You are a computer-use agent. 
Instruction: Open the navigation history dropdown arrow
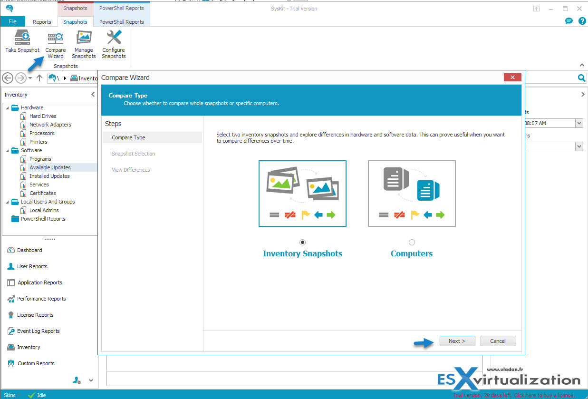pyautogui.click(x=30, y=78)
